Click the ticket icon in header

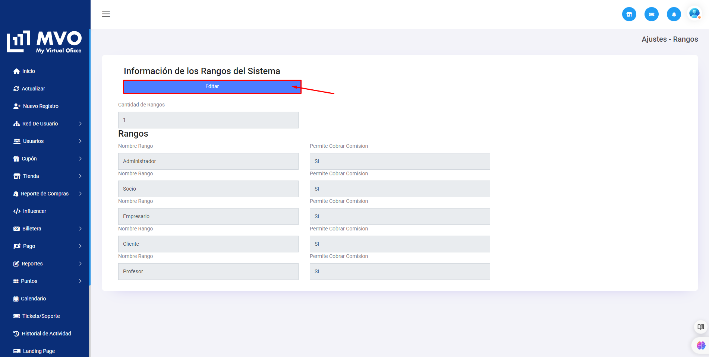[x=651, y=15]
